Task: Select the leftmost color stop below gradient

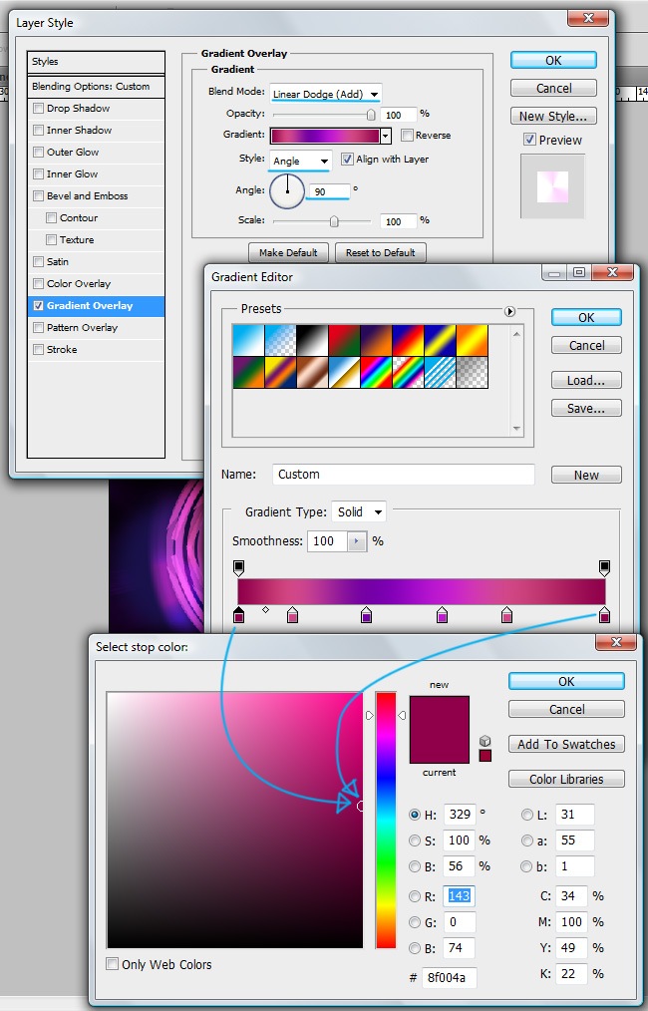Action: pyautogui.click(x=238, y=614)
